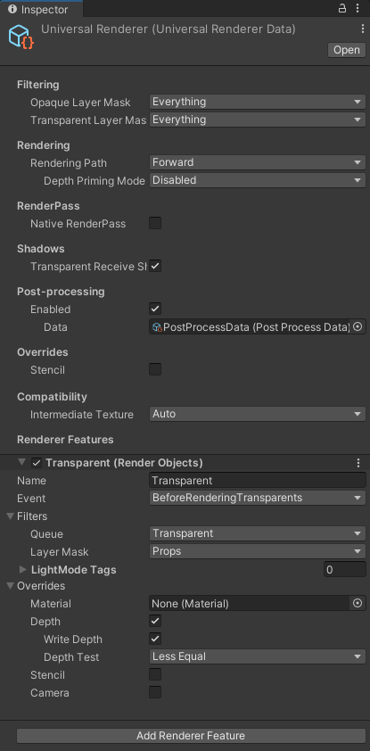This screenshot has height=751, width=370.
Task: Disable the Transparent Render Objects feature checkbox
Action: click(36, 463)
